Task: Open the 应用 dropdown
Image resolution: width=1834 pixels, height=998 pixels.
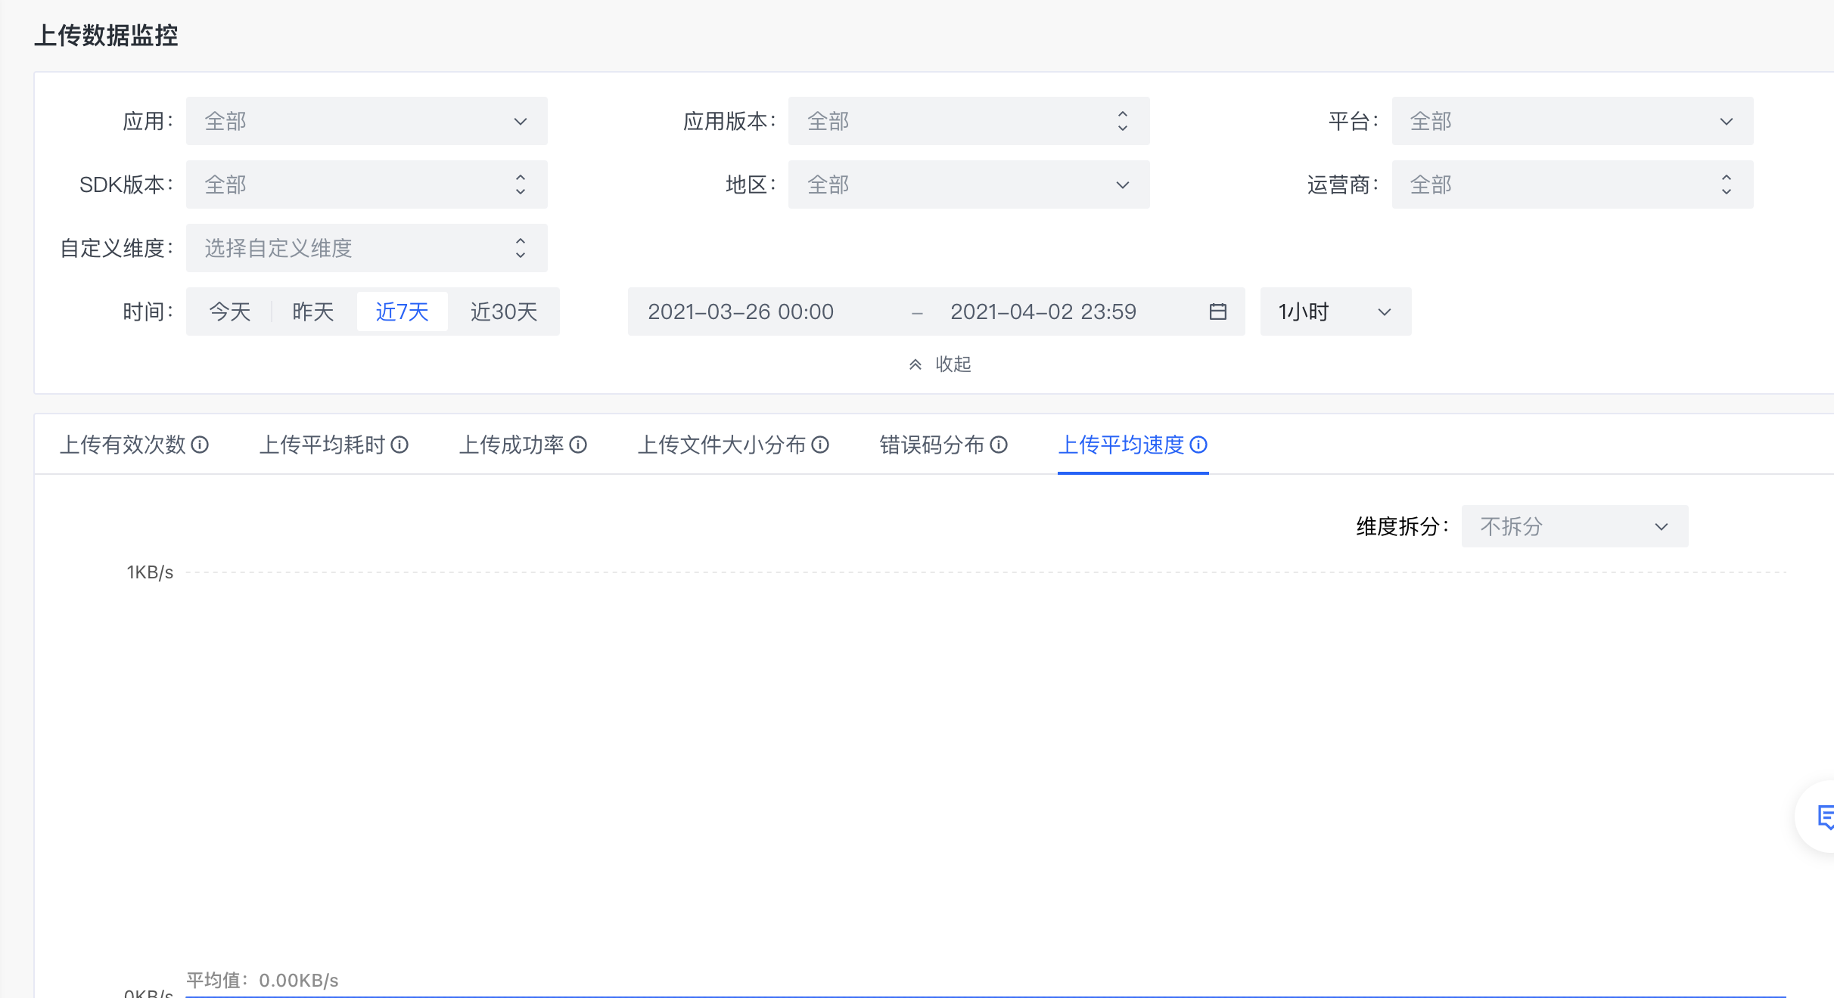Action: pos(366,121)
